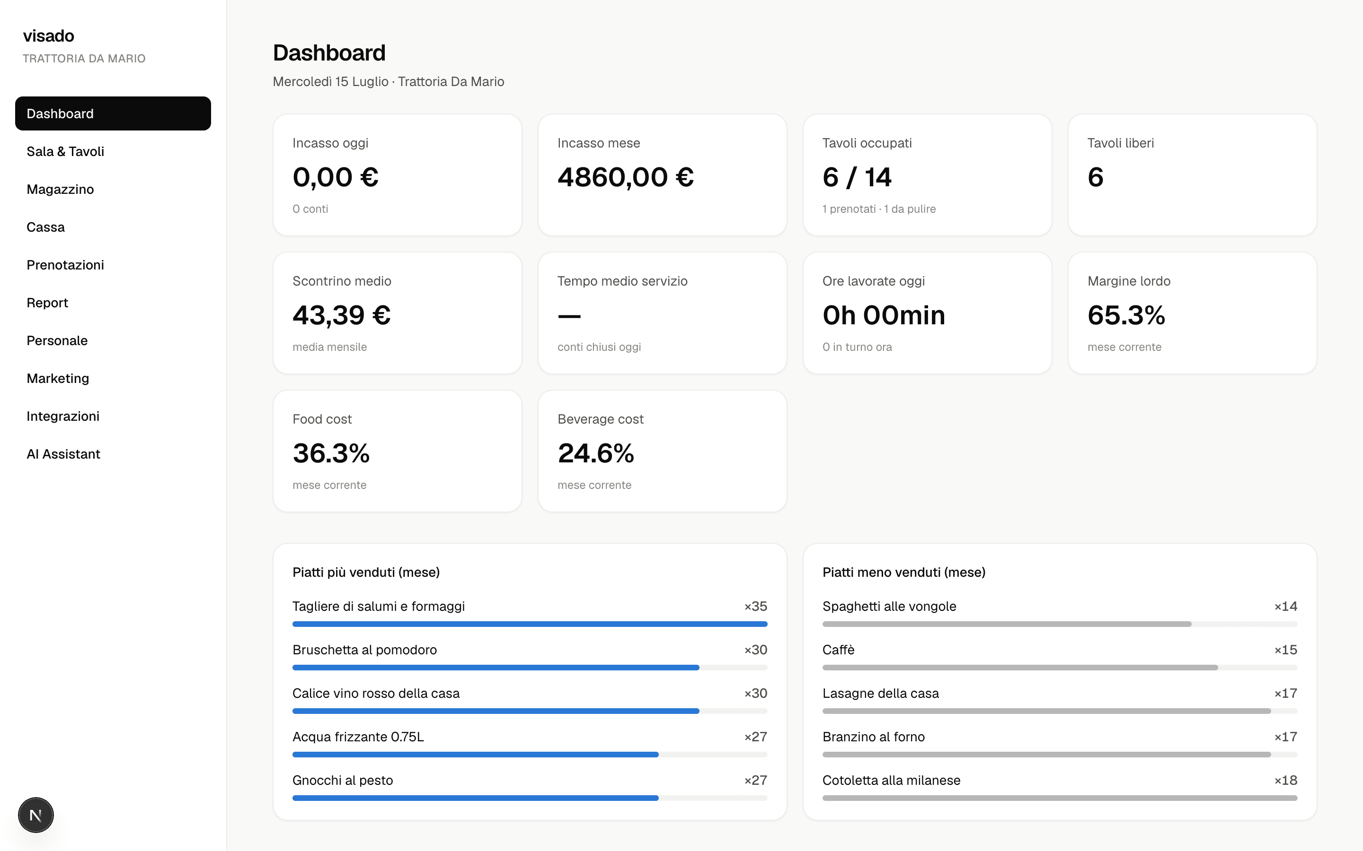Click the Bruschetta al pomodoro progress bar

pyautogui.click(x=530, y=668)
